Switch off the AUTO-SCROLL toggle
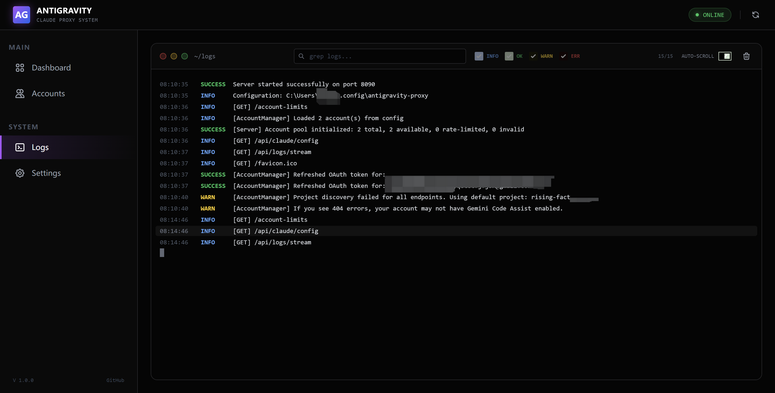The width and height of the screenshot is (775, 393). (x=724, y=56)
